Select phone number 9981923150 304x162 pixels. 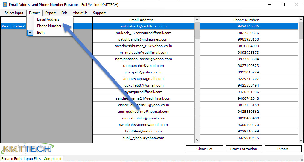(249, 39)
